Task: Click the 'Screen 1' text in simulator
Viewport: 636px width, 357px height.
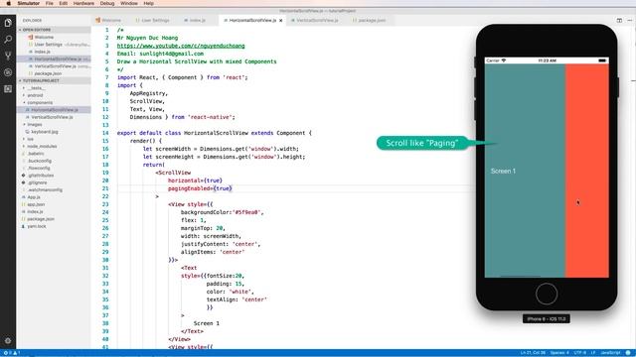Action: 503,172
